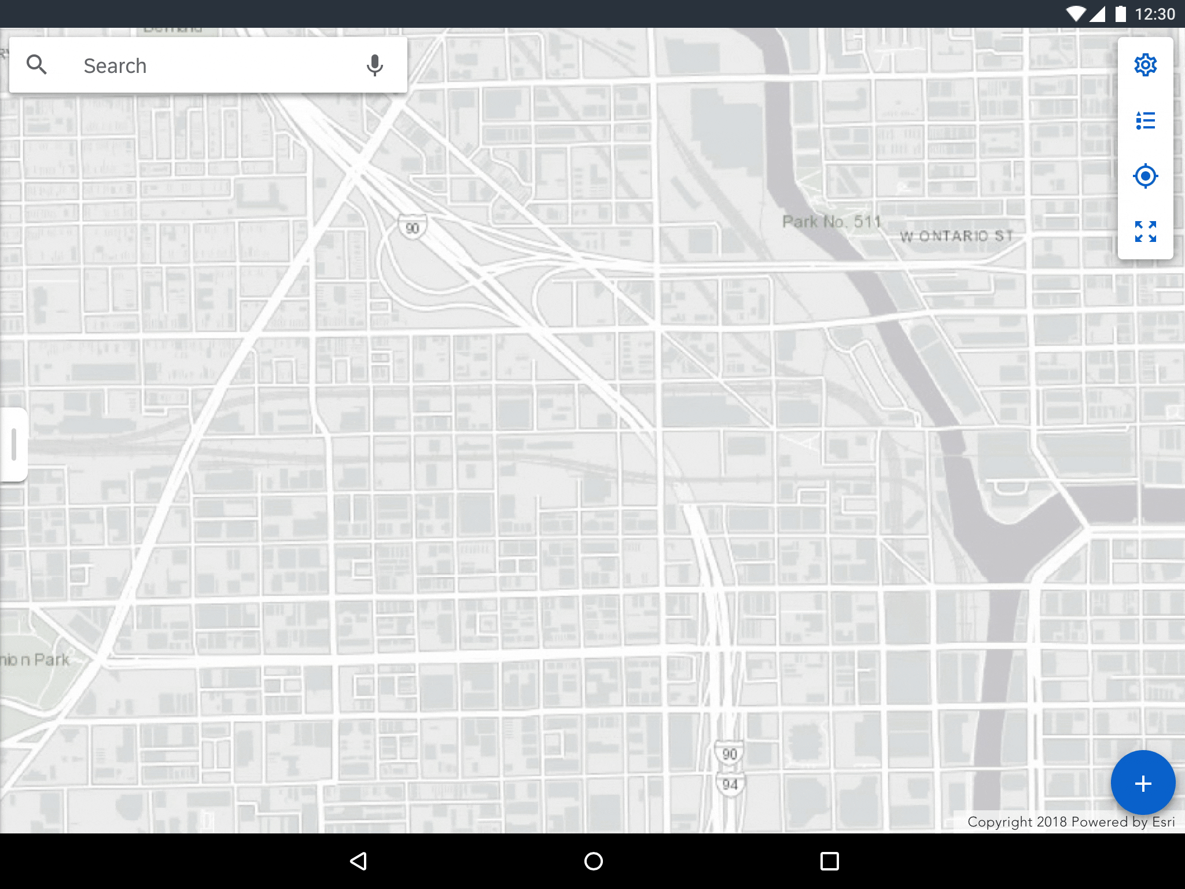Open map settings gear menu
The image size is (1185, 889).
(1145, 65)
